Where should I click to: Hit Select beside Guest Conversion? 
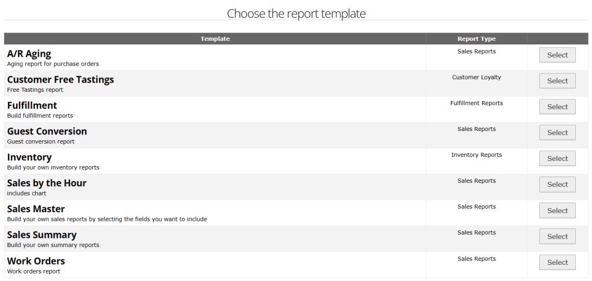tap(557, 133)
